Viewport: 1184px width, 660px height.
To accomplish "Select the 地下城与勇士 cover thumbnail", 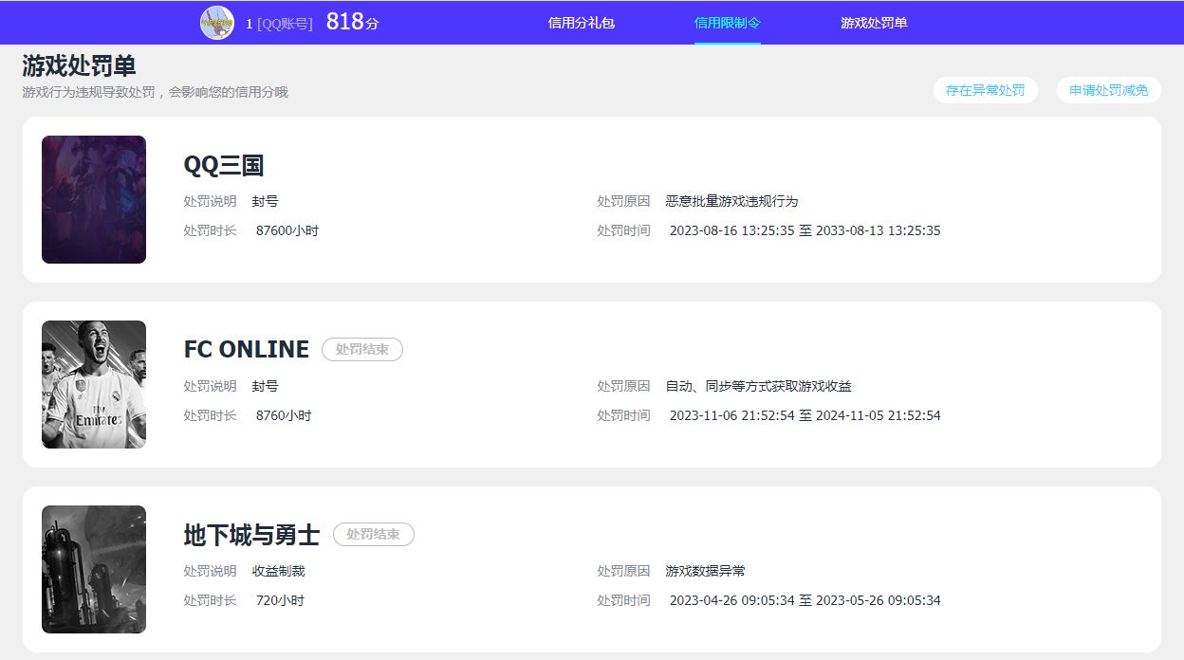I will coord(94,569).
